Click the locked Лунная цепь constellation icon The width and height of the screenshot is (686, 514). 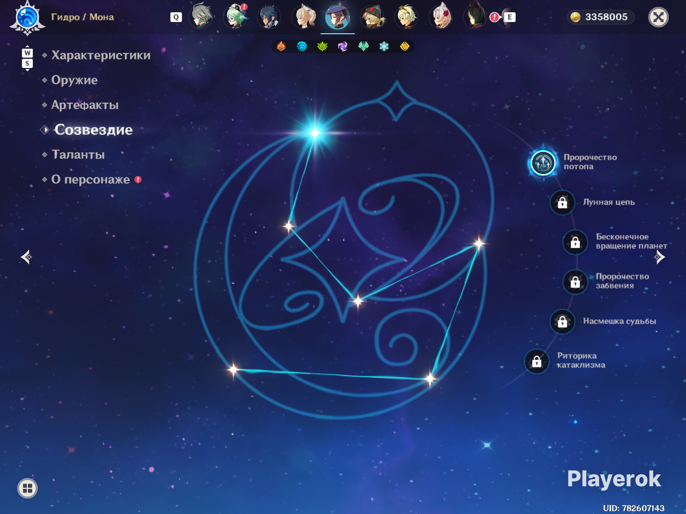562,202
